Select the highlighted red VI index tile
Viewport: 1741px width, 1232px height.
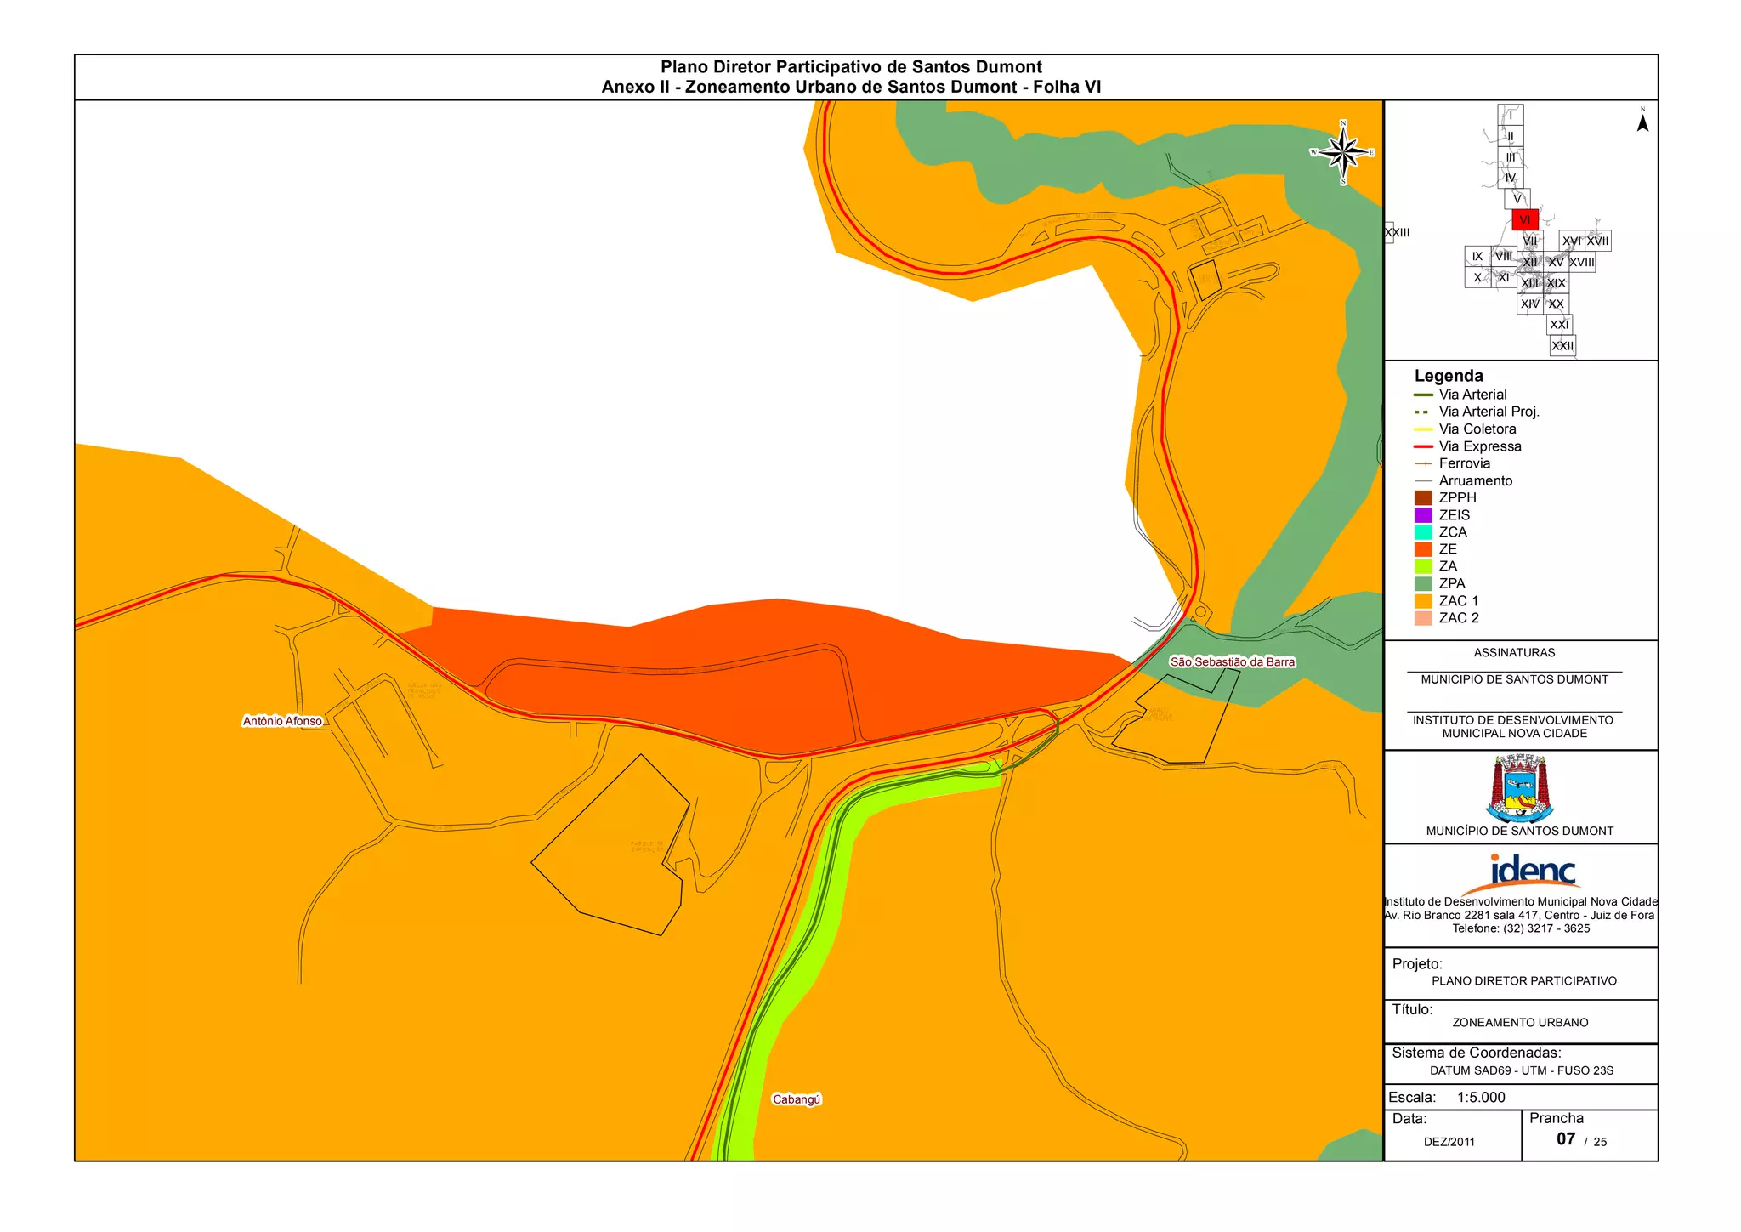(1524, 219)
